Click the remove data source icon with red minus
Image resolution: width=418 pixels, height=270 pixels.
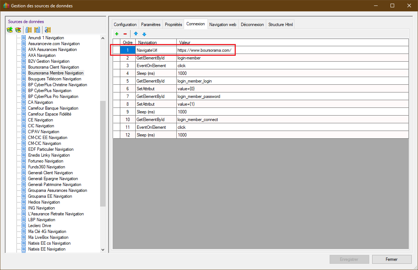[18, 30]
